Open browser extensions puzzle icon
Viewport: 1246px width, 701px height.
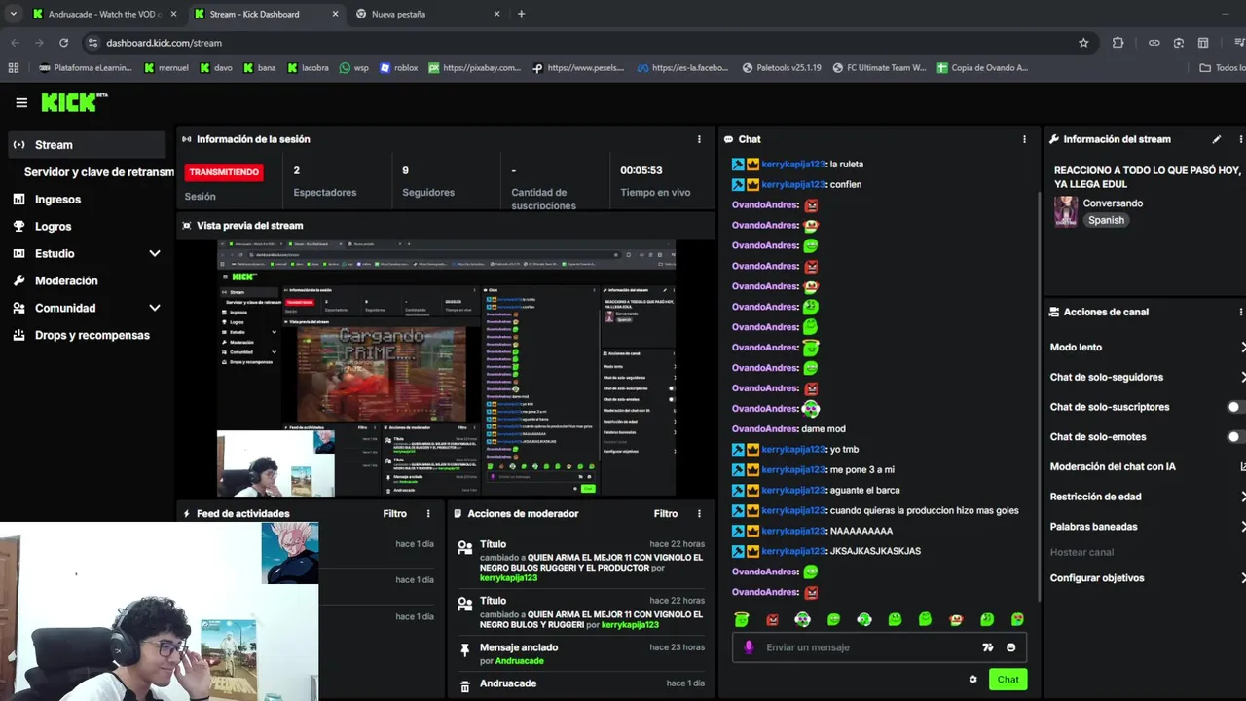pos(1118,43)
